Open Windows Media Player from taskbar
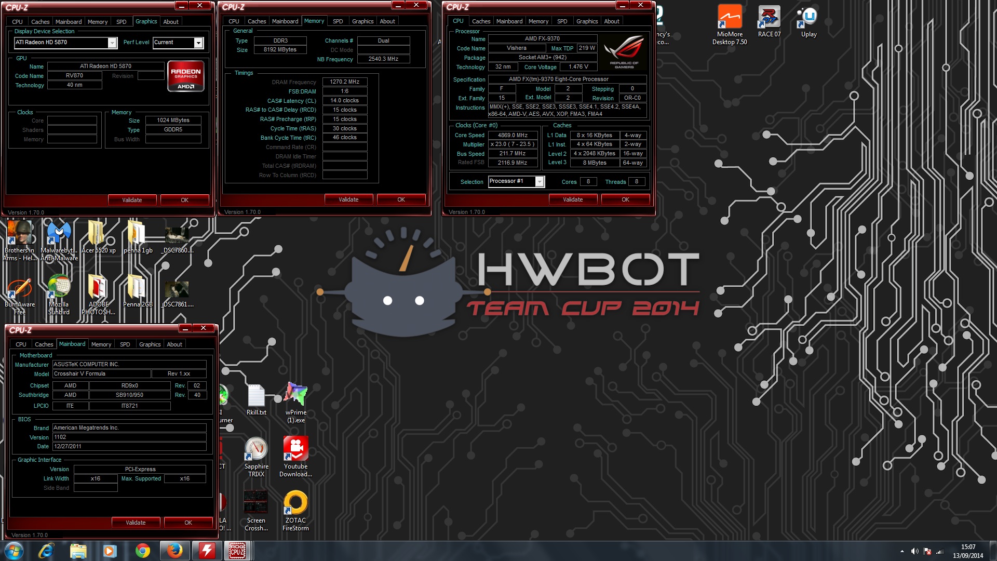 tap(110, 551)
